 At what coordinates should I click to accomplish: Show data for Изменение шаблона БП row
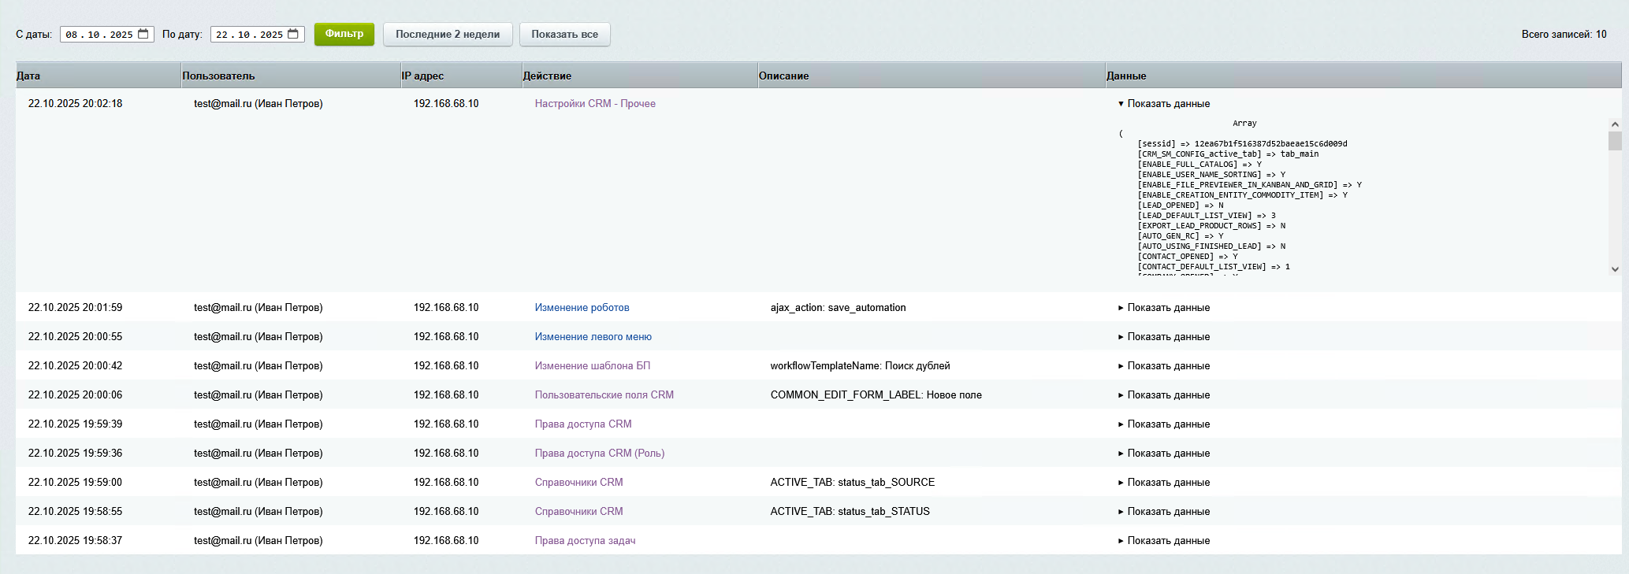[1163, 366]
